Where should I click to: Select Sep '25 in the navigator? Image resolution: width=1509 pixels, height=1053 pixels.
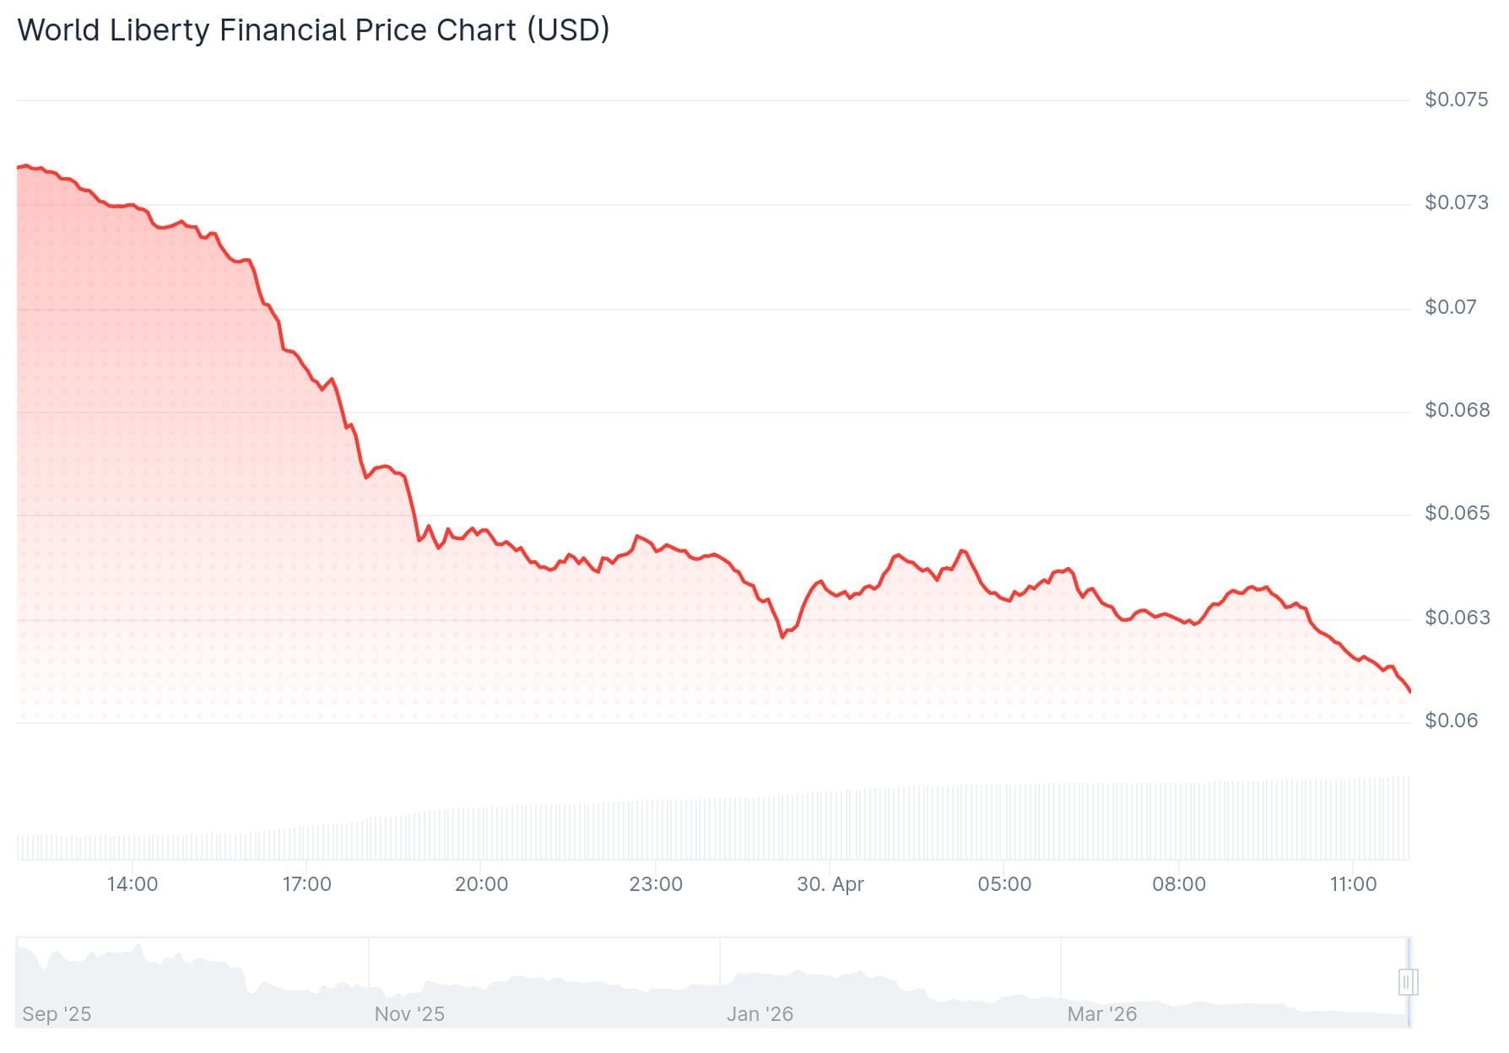57,1014
